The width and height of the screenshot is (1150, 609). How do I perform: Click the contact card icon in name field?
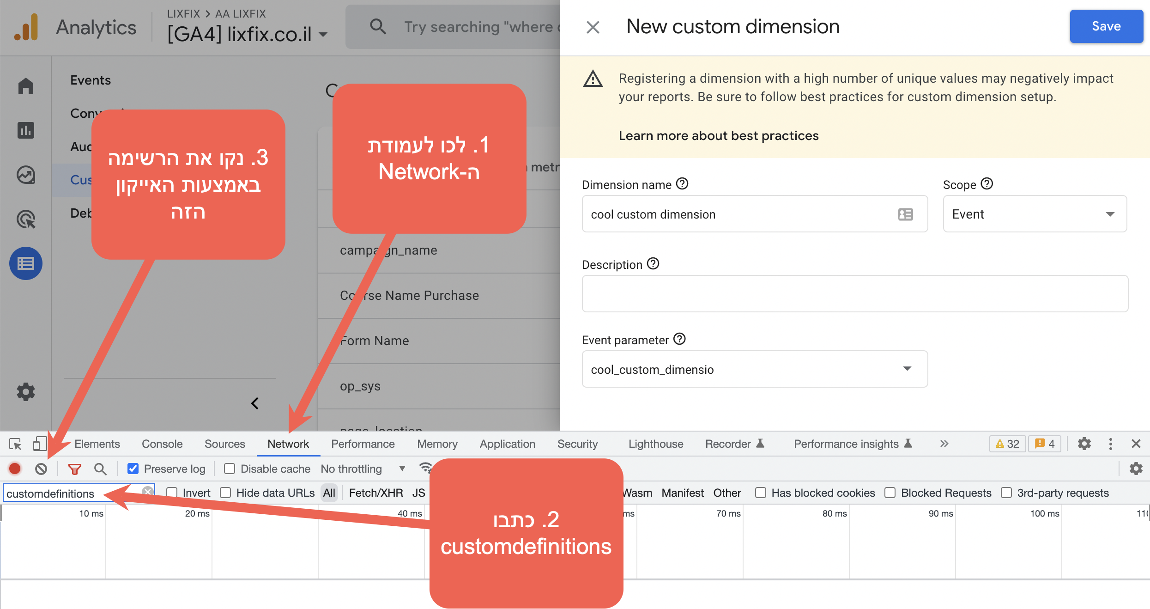point(905,214)
